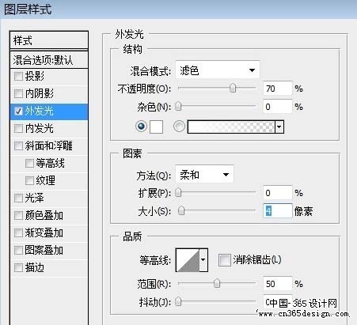Enable the 投影 drop shadow checkbox
This screenshot has height=325, width=357.
pyautogui.click(x=18, y=76)
